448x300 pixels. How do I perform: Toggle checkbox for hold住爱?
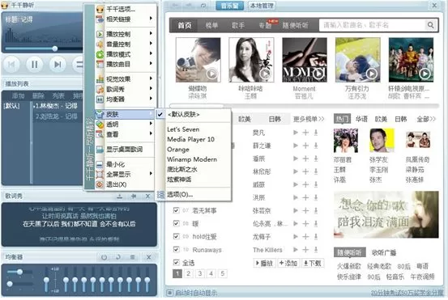177,236
